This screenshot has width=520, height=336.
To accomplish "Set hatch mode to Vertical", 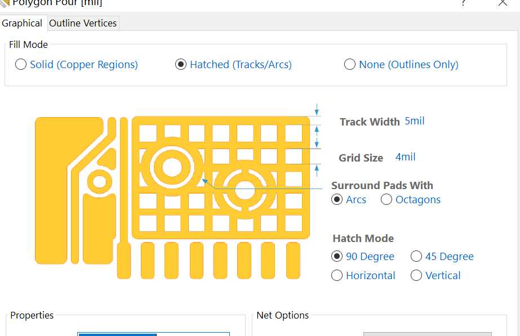I will pos(435,275).
